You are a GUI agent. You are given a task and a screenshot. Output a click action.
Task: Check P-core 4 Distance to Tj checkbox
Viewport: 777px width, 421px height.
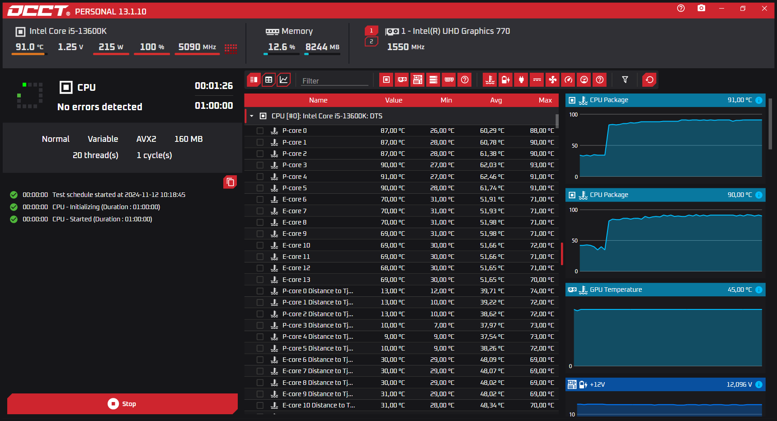click(260, 337)
